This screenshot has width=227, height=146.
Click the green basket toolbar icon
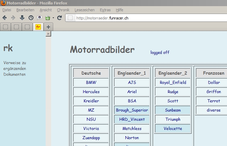(x=48, y=18)
